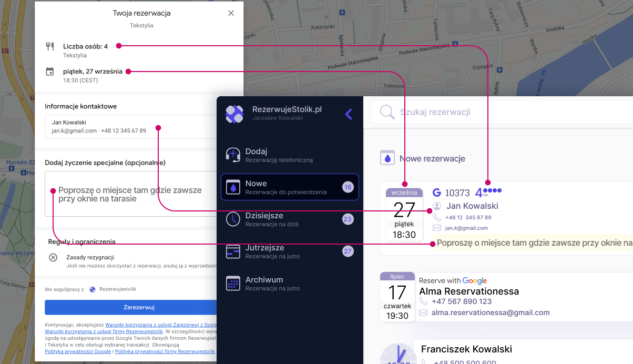Viewport: 633px width, 364px height.
Task: Click envelope icon beside alma.reservationessa@gmail.com
Action: tap(423, 313)
